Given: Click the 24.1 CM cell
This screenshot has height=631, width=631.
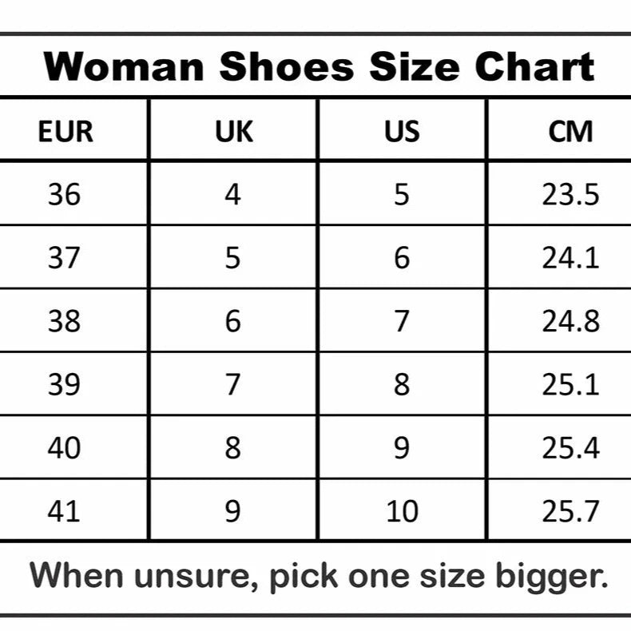Looking at the screenshot, I should pyautogui.click(x=570, y=257).
